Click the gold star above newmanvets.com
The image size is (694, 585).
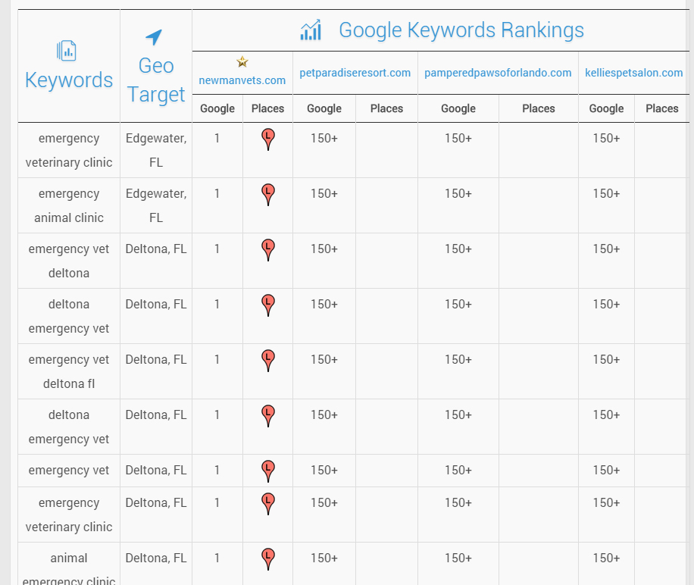click(x=242, y=62)
